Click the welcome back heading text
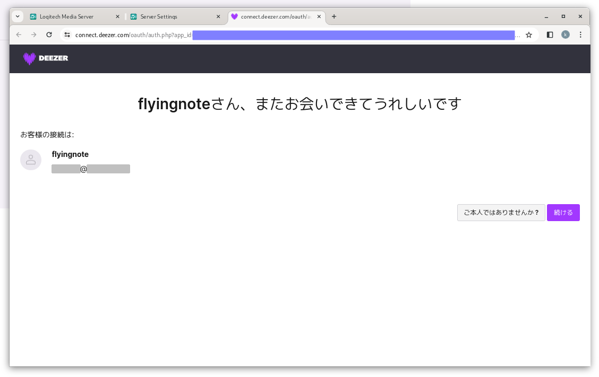 [299, 104]
